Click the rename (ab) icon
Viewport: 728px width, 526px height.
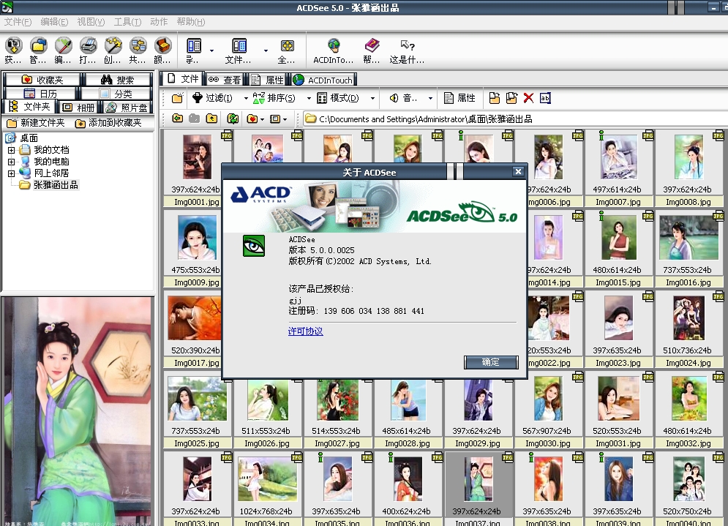(x=545, y=98)
